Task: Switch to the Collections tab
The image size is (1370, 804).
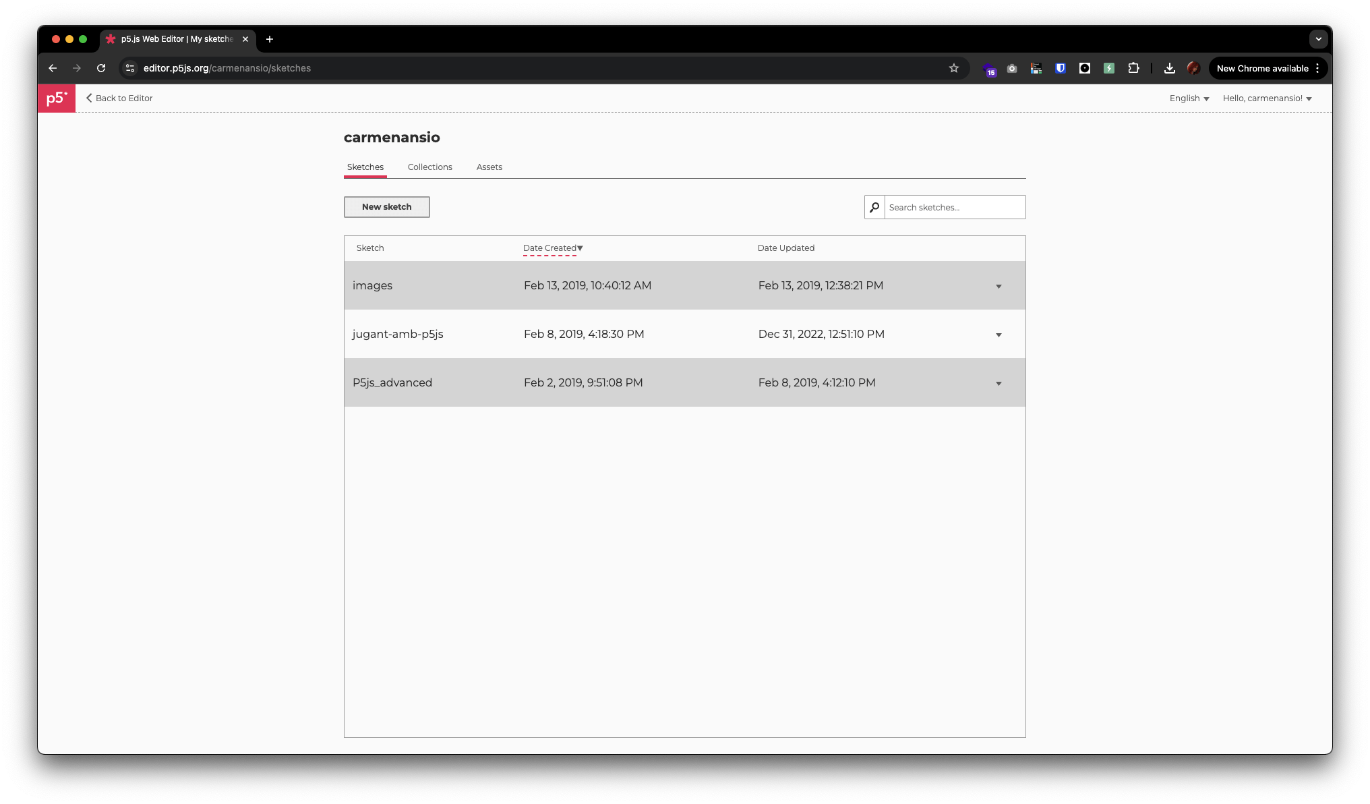Action: pos(429,167)
